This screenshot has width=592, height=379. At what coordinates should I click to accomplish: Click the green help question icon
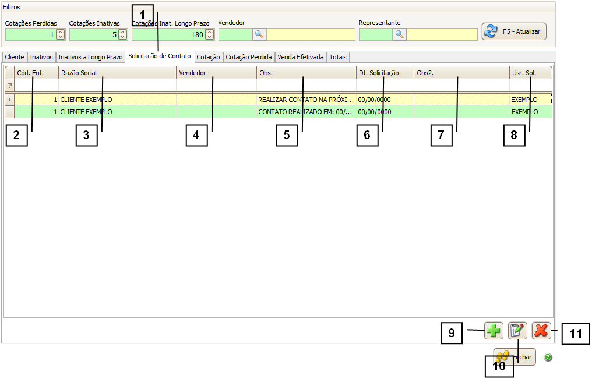pyautogui.click(x=548, y=357)
